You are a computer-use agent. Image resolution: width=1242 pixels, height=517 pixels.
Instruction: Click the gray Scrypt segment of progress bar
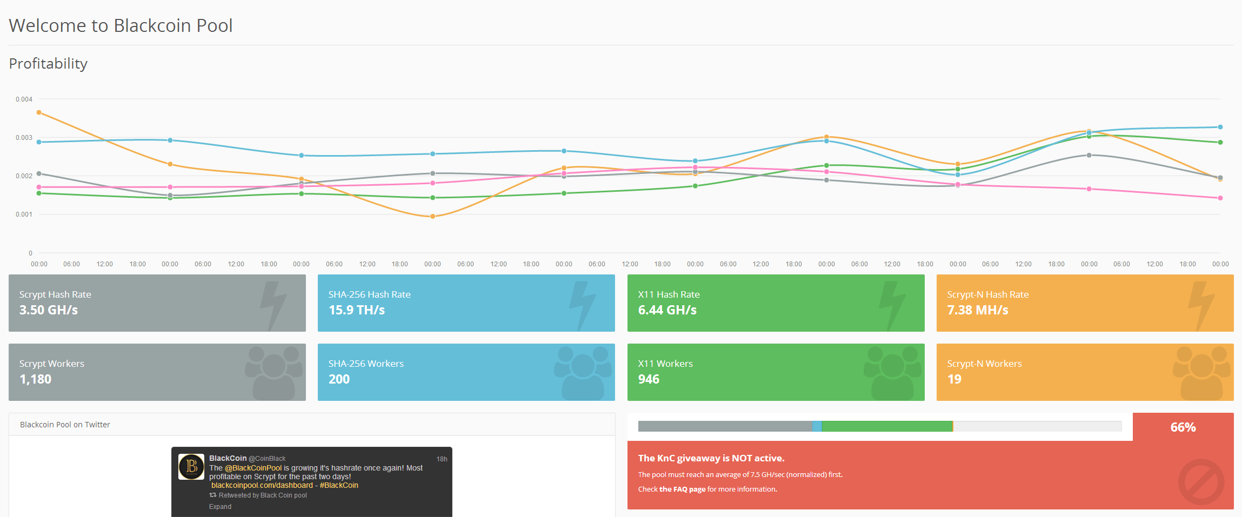pyautogui.click(x=725, y=426)
